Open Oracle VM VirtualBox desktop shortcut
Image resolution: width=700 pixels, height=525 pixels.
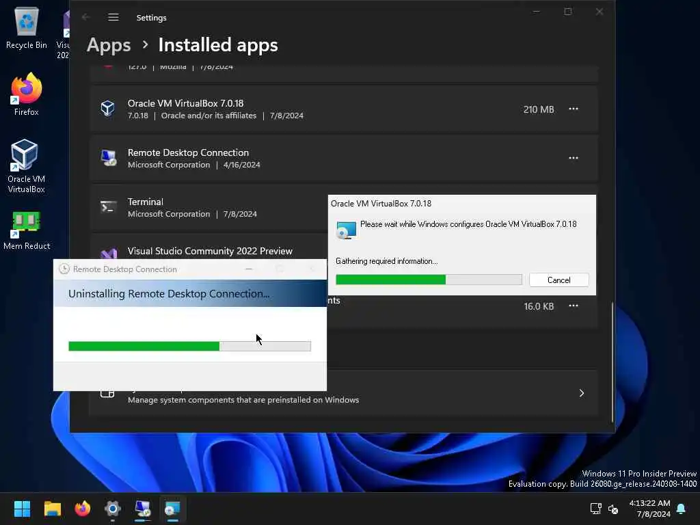pos(26,166)
